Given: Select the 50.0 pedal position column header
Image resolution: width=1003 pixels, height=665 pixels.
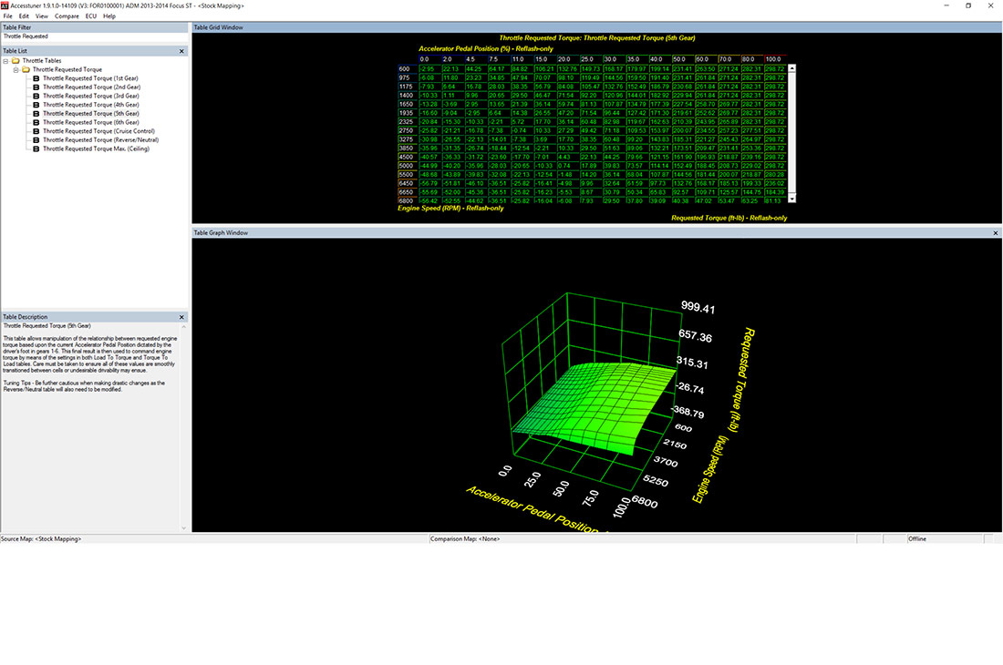Looking at the screenshot, I should (684, 59).
